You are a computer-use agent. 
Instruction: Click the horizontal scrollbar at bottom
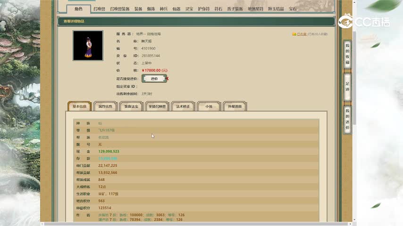click(x=196, y=224)
